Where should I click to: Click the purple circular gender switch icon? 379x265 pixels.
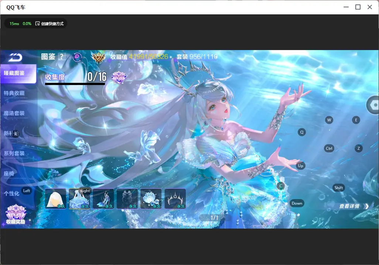[x=77, y=57]
